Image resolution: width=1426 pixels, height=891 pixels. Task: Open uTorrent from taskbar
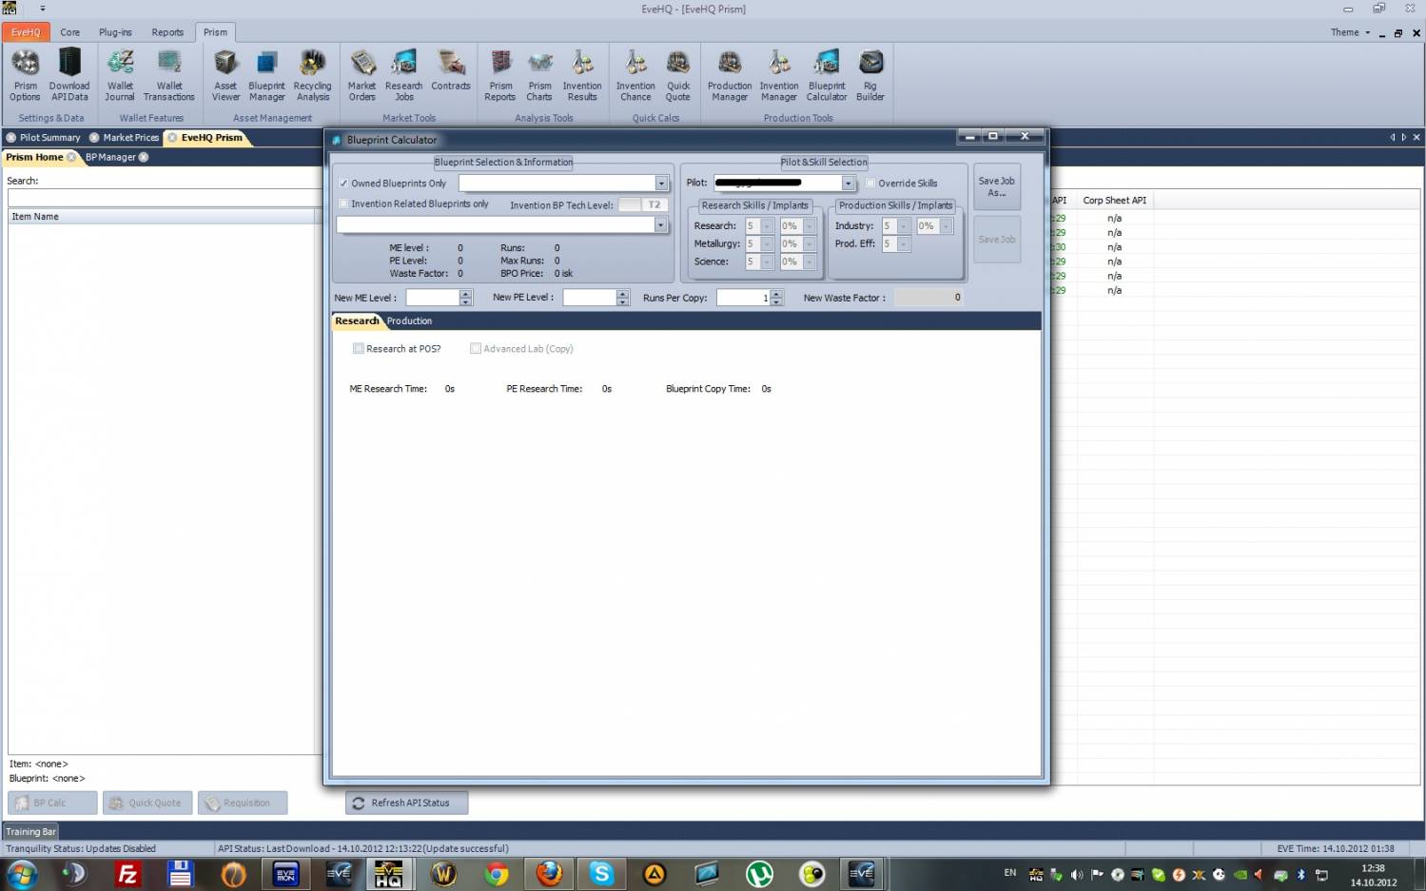(x=759, y=874)
